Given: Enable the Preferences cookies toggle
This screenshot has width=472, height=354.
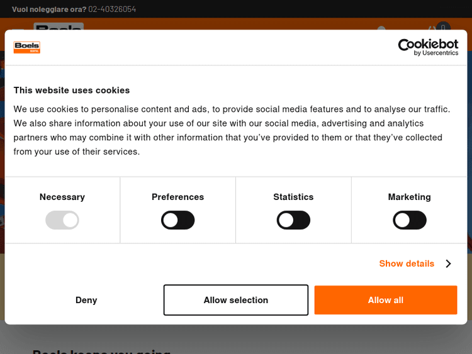Looking at the screenshot, I should tap(177, 220).
